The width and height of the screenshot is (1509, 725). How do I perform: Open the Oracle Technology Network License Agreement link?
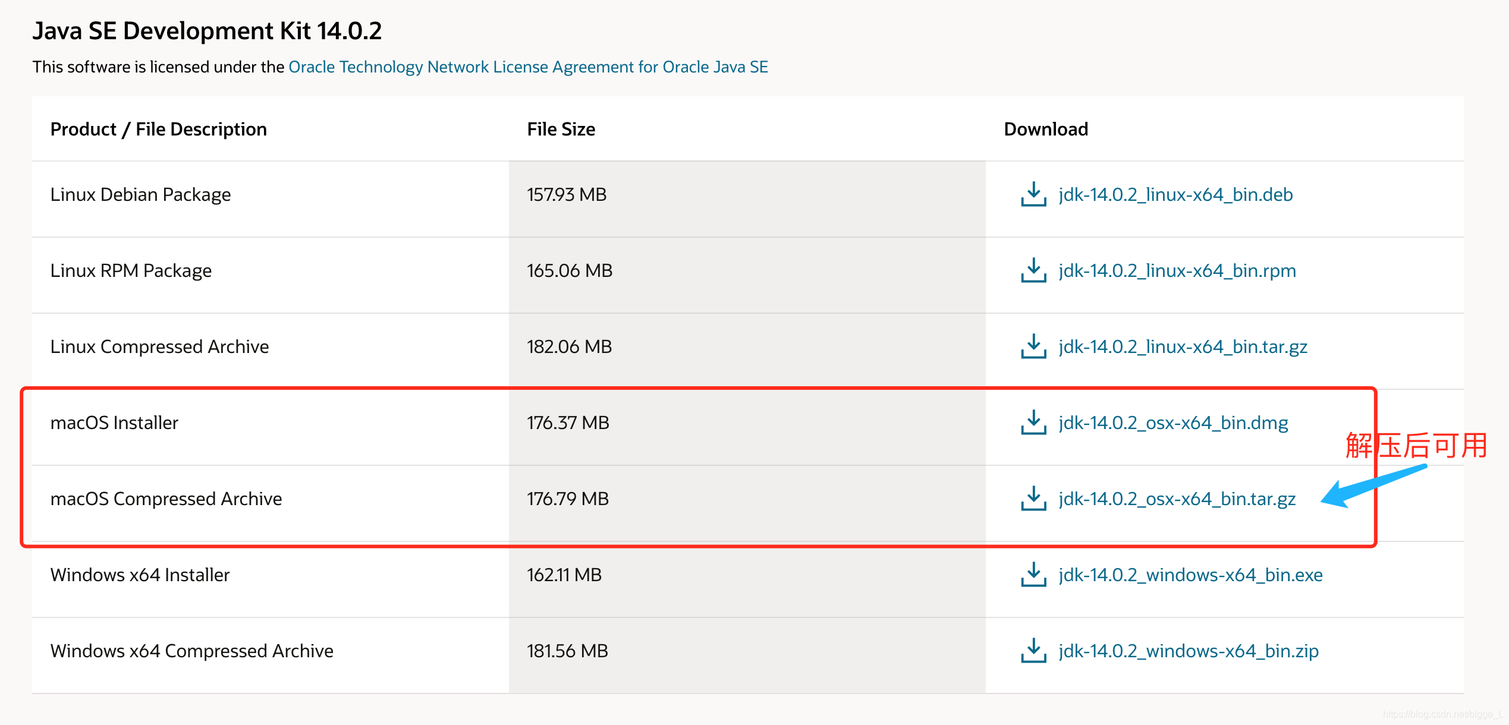pos(528,67)
